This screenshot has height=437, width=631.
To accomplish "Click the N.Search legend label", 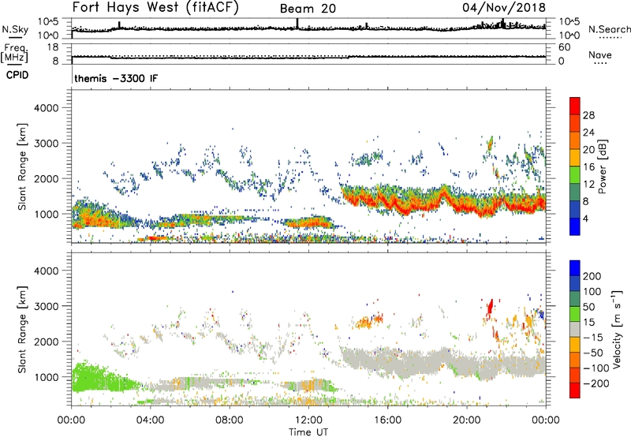I will 609,29.
